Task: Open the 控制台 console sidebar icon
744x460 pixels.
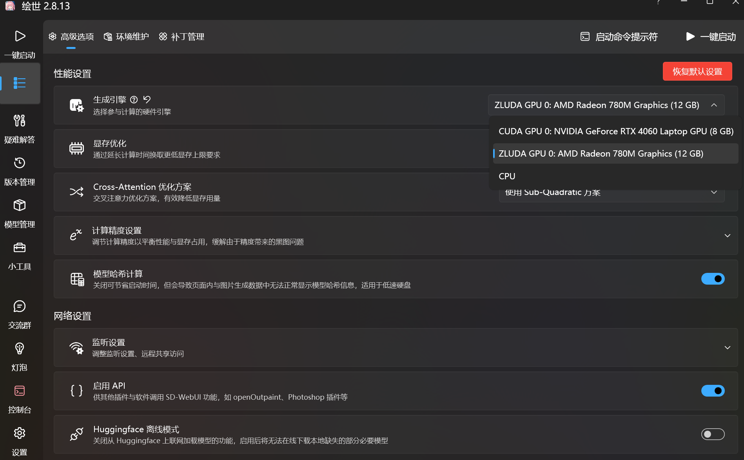Action: (20, 391)
